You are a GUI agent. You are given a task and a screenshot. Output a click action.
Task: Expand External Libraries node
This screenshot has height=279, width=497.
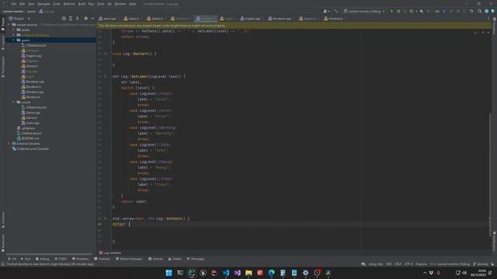[x=9, y=143]
